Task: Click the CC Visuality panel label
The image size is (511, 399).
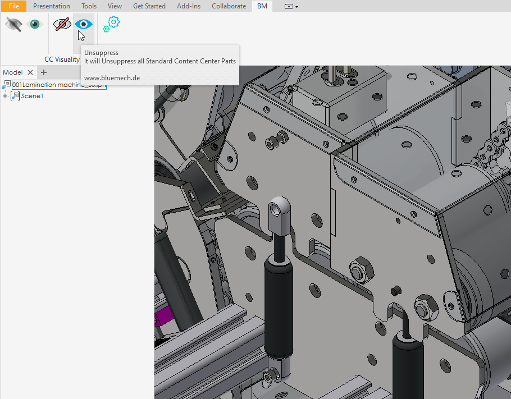Action: click(x=62, y=59)
